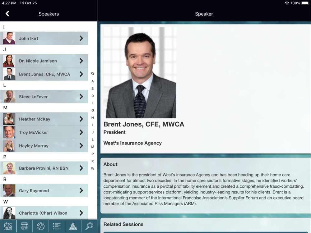Image resolution: width=311 pixels, height=233 pixels.
Task: Jump to letter I in the alphabet index
Action: [x=93, y=125]
